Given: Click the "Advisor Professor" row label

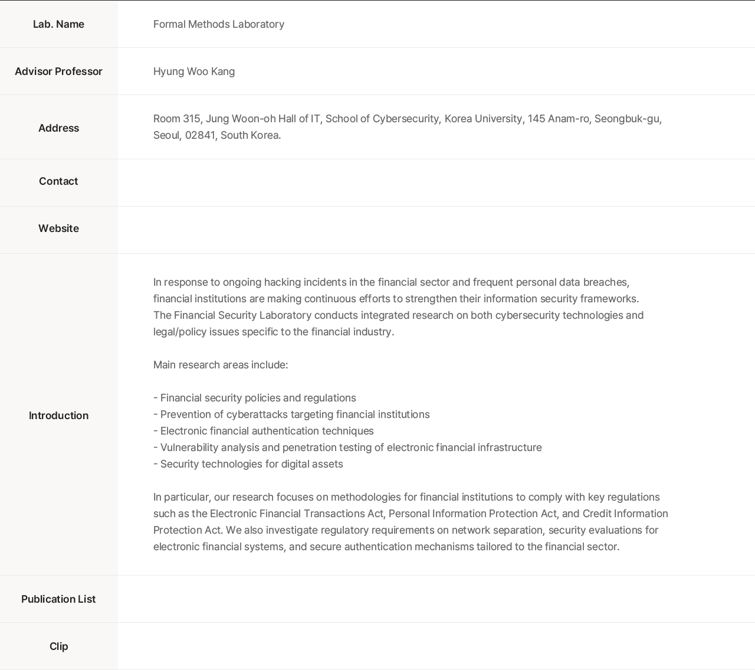Looking at the screenshot, I should tap(58, 71).
